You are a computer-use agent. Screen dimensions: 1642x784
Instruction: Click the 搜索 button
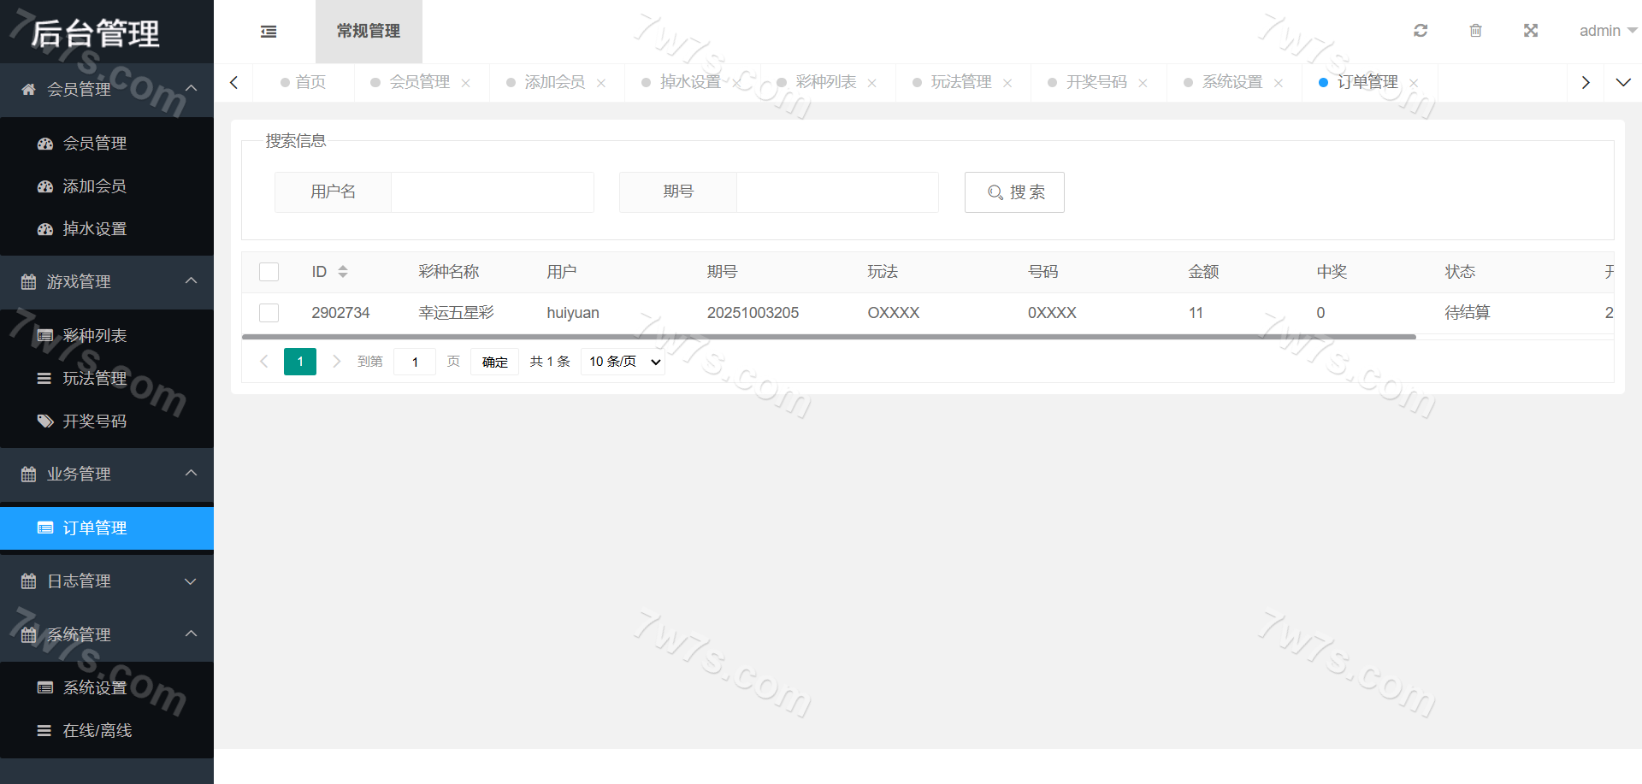[x=1014, y=192]
